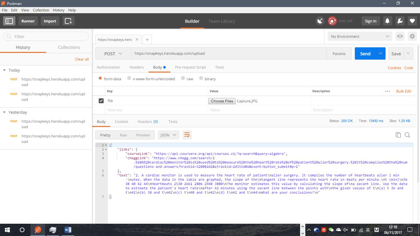The height and width of the screenshot is (236, 420).
Task: Uncheck the file key checkbox
Action: [101, 101]
